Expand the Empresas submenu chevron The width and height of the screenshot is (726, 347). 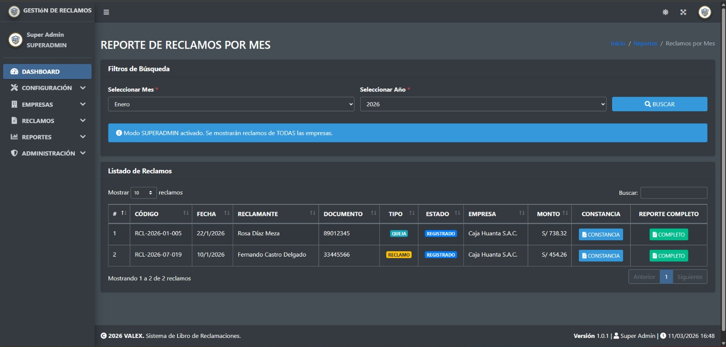[83, 104]
